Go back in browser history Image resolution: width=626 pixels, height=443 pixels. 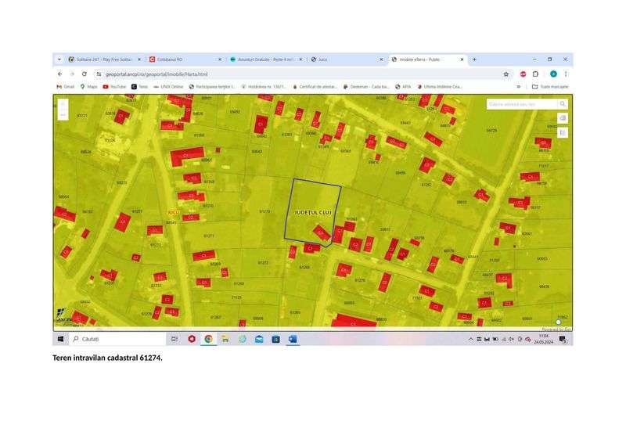click(x=60, y=74)
